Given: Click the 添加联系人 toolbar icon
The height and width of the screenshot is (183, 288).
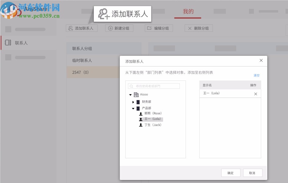Looking at the screenshot, I should point(70,28).
